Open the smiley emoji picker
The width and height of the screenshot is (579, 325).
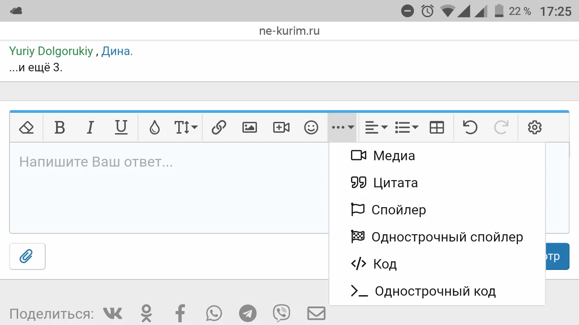311,128
